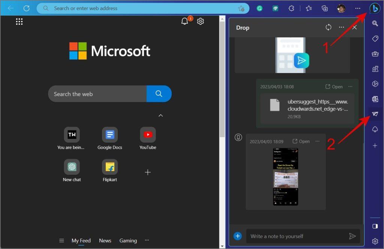The width and height of the screenshot is (384, 249).
Task: Open the Microsoft apps grid launcher
Action: [19, 21]
